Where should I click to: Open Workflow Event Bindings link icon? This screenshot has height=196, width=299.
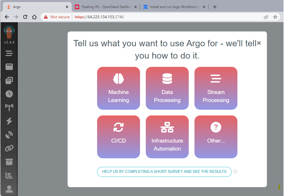[9, 148]
